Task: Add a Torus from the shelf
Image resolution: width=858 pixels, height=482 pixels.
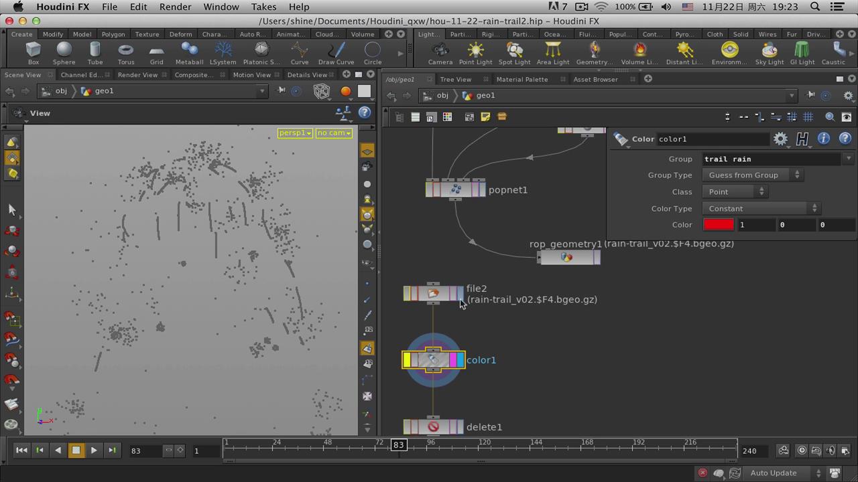Action: point(126,52)
